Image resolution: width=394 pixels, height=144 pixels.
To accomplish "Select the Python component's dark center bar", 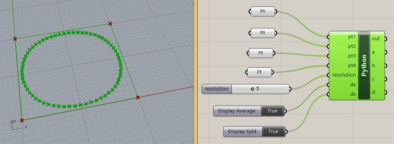I will click(x=364, y=65).
